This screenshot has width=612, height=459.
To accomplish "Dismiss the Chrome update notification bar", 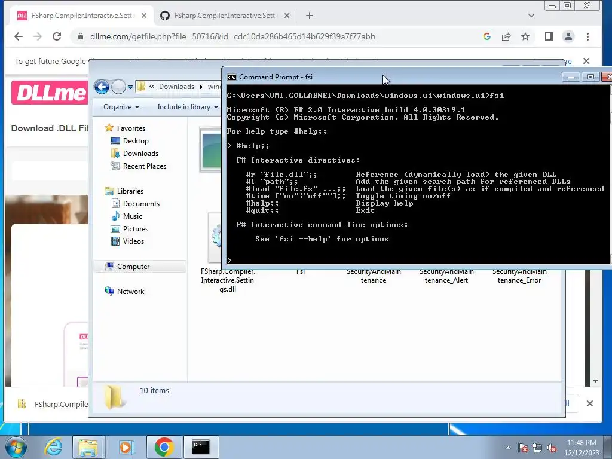I will tap(586, 62).
